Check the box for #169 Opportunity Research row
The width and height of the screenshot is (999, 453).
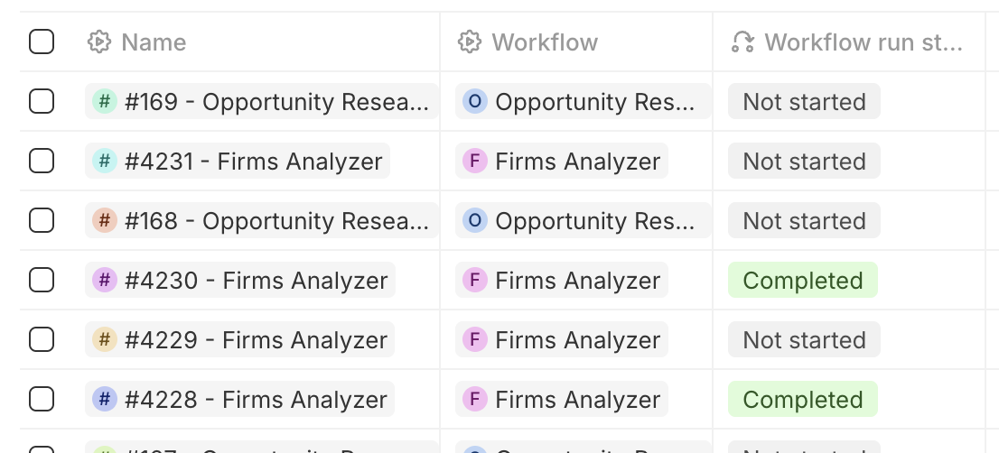pos(42,102)
